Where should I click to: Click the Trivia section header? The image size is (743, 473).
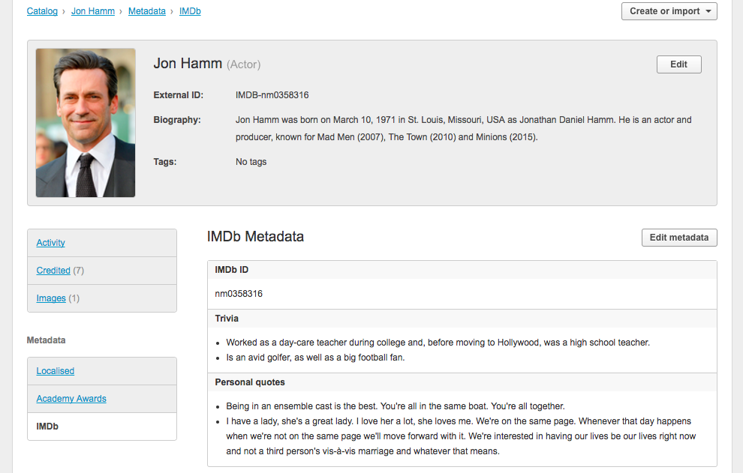point(462,319)
